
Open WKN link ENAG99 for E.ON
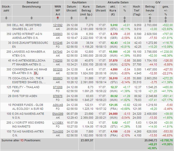pos(58,114)
